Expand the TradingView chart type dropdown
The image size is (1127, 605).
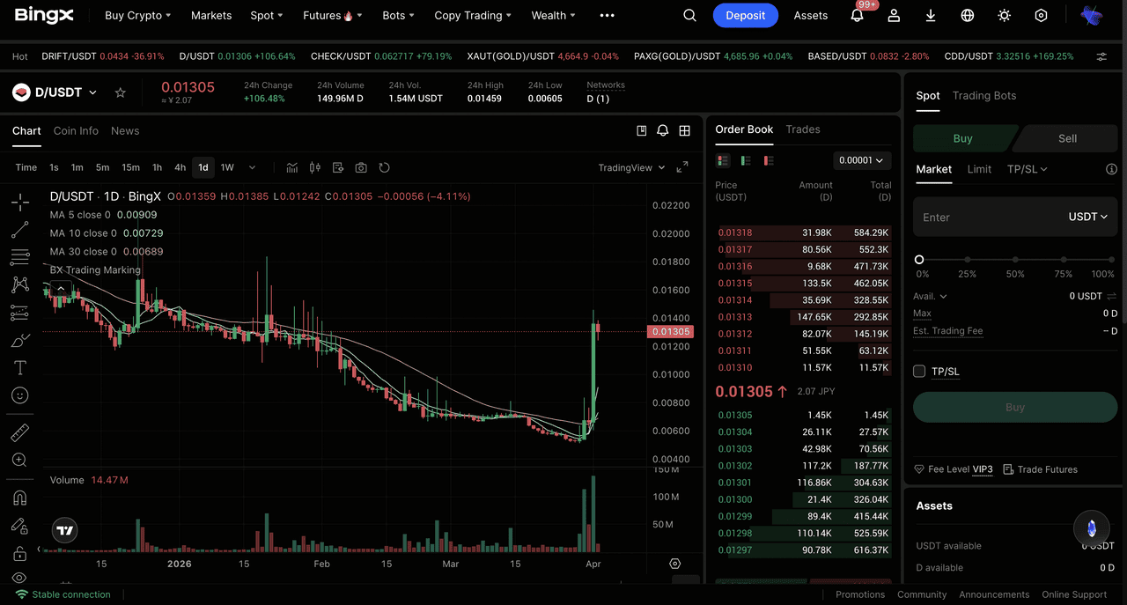631,167
